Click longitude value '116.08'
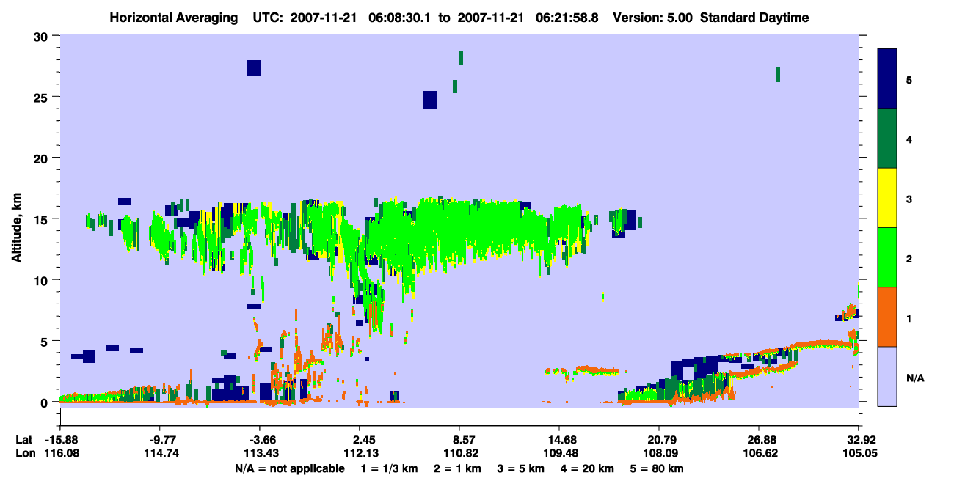Viewport: 954px width, 489px height. pyautogui.click(x=60, y=453)
